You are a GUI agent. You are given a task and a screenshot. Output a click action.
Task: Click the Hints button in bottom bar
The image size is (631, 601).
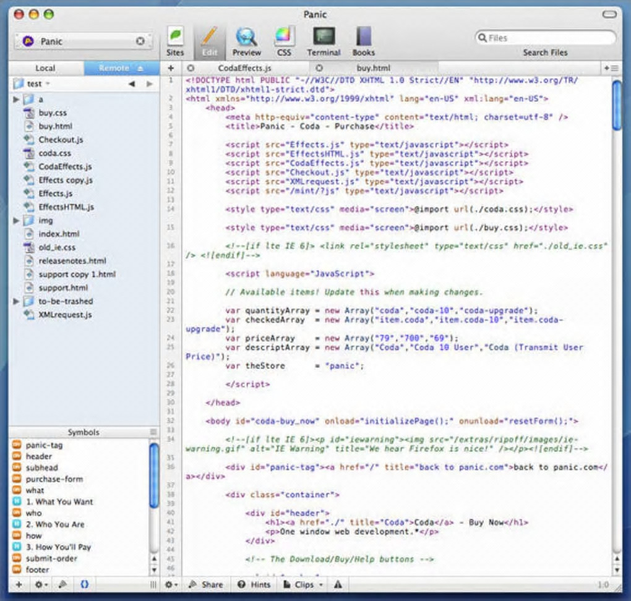(254, 584)
